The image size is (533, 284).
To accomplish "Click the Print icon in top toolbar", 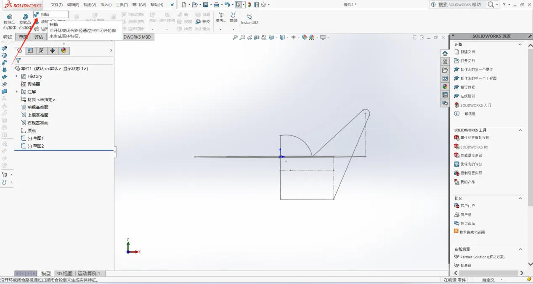I will (x=216, y=5).
